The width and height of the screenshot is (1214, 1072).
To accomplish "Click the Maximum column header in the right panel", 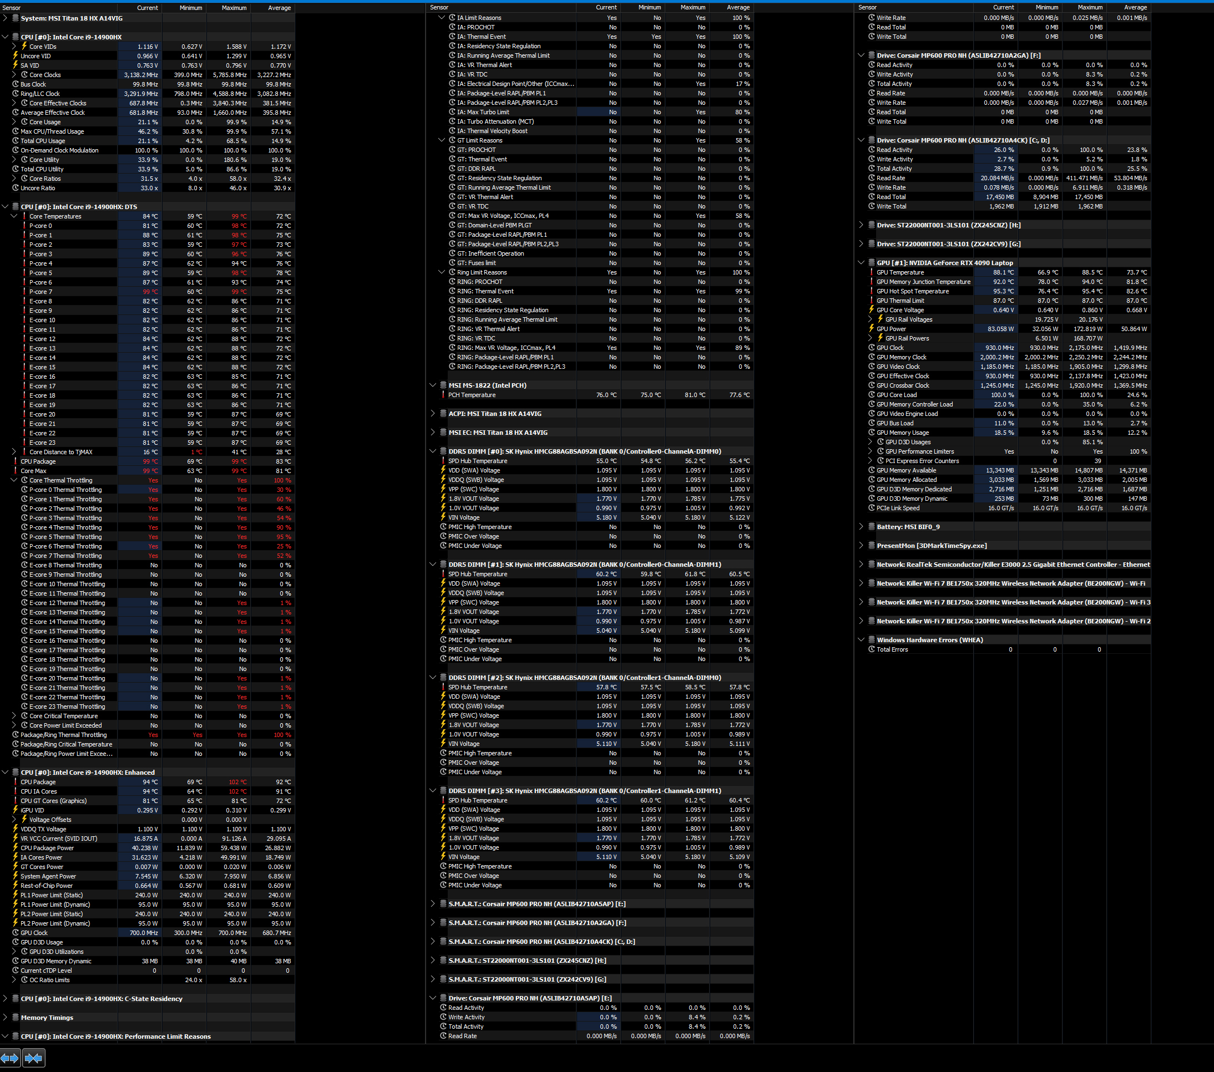I will 1084,7.
